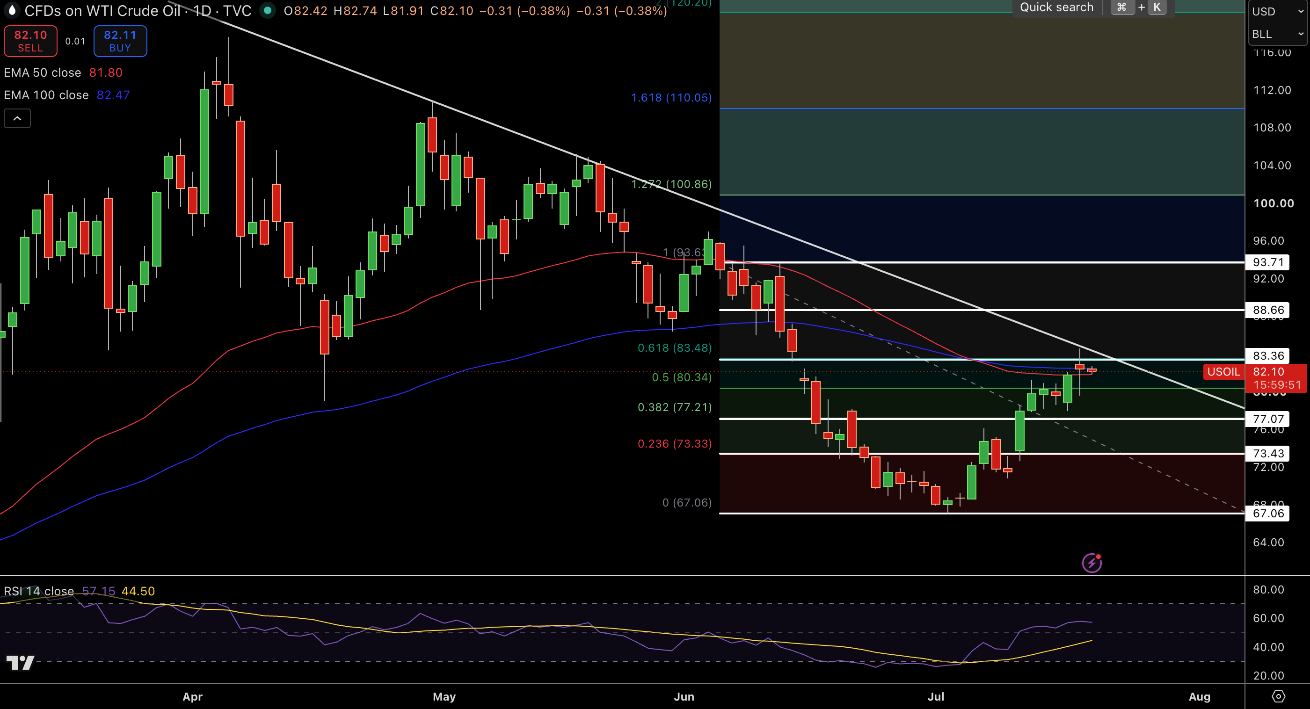
Task: Click the green market status dot
Action: [x=268, y=10]
